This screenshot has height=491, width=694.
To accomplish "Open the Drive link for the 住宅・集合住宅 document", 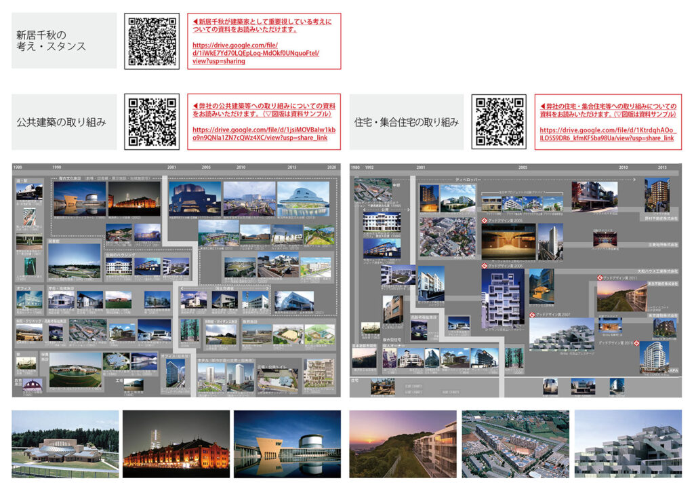I will [x=607, y=134].
